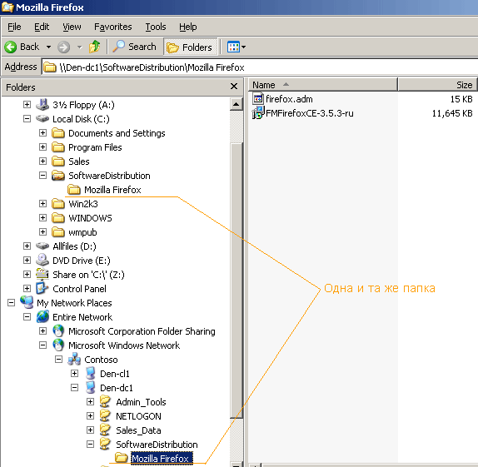
Task: Click the Share on 'C:\' (Z:) network drive icon
Action: click(42, 274)
